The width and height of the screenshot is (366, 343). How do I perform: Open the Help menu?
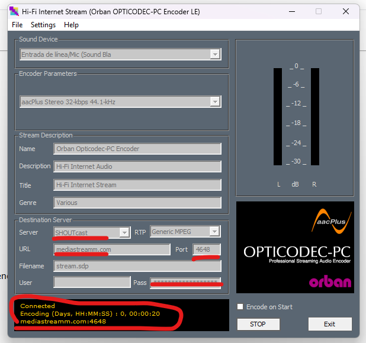pyautogui.click(x=71, y=25)
